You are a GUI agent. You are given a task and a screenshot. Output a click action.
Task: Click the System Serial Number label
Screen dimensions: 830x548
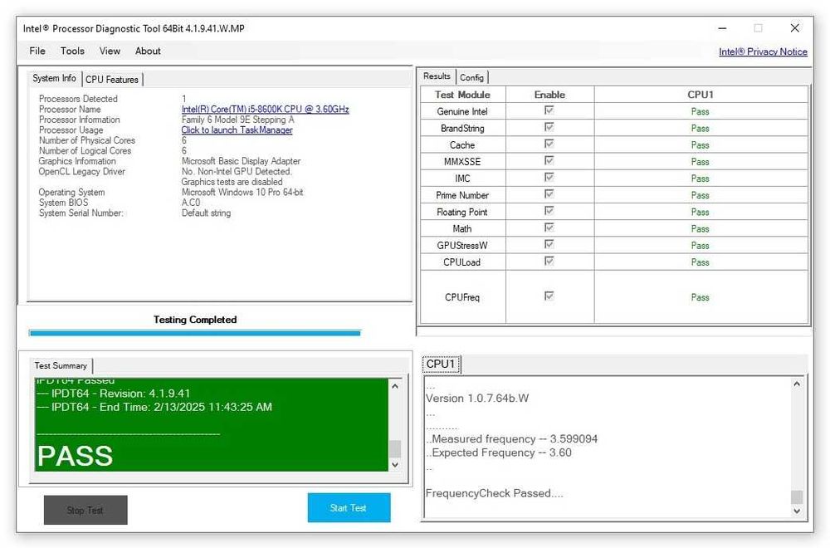(x=81, y=213)
